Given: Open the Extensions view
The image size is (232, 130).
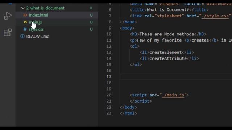Looking at the screenshot, I should [8, 32].
